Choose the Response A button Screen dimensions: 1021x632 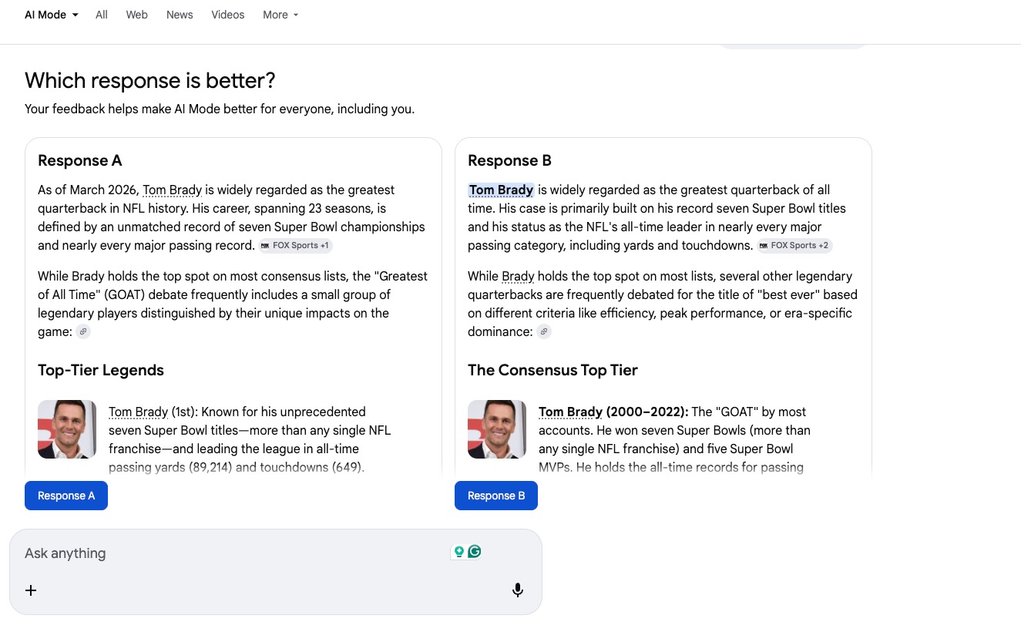66,496
